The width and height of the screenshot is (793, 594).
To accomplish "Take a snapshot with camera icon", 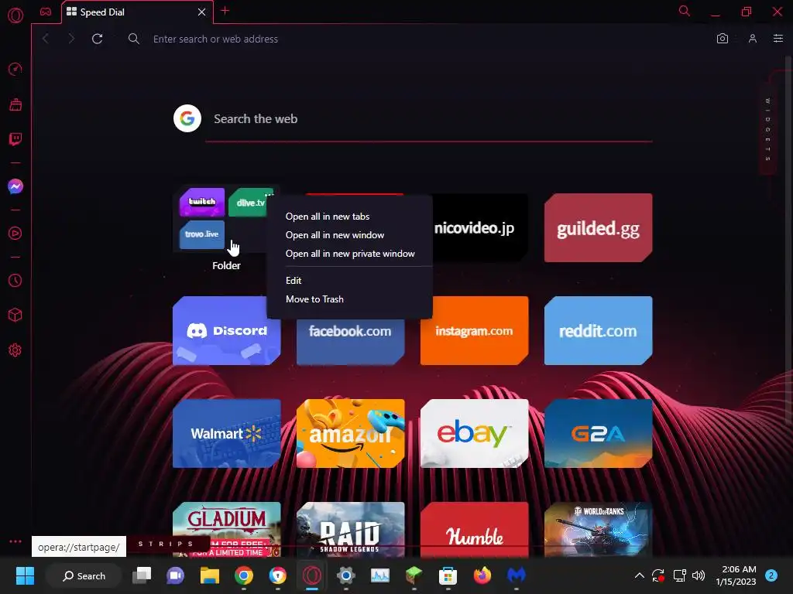I will point(723,39).
